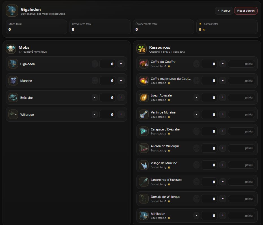Image resolution: width=263 pixels, height=225 pixels.
Task: Increase Coffre du Gouffre quantity
Action: pyautogui.click(x=223, y=64)
